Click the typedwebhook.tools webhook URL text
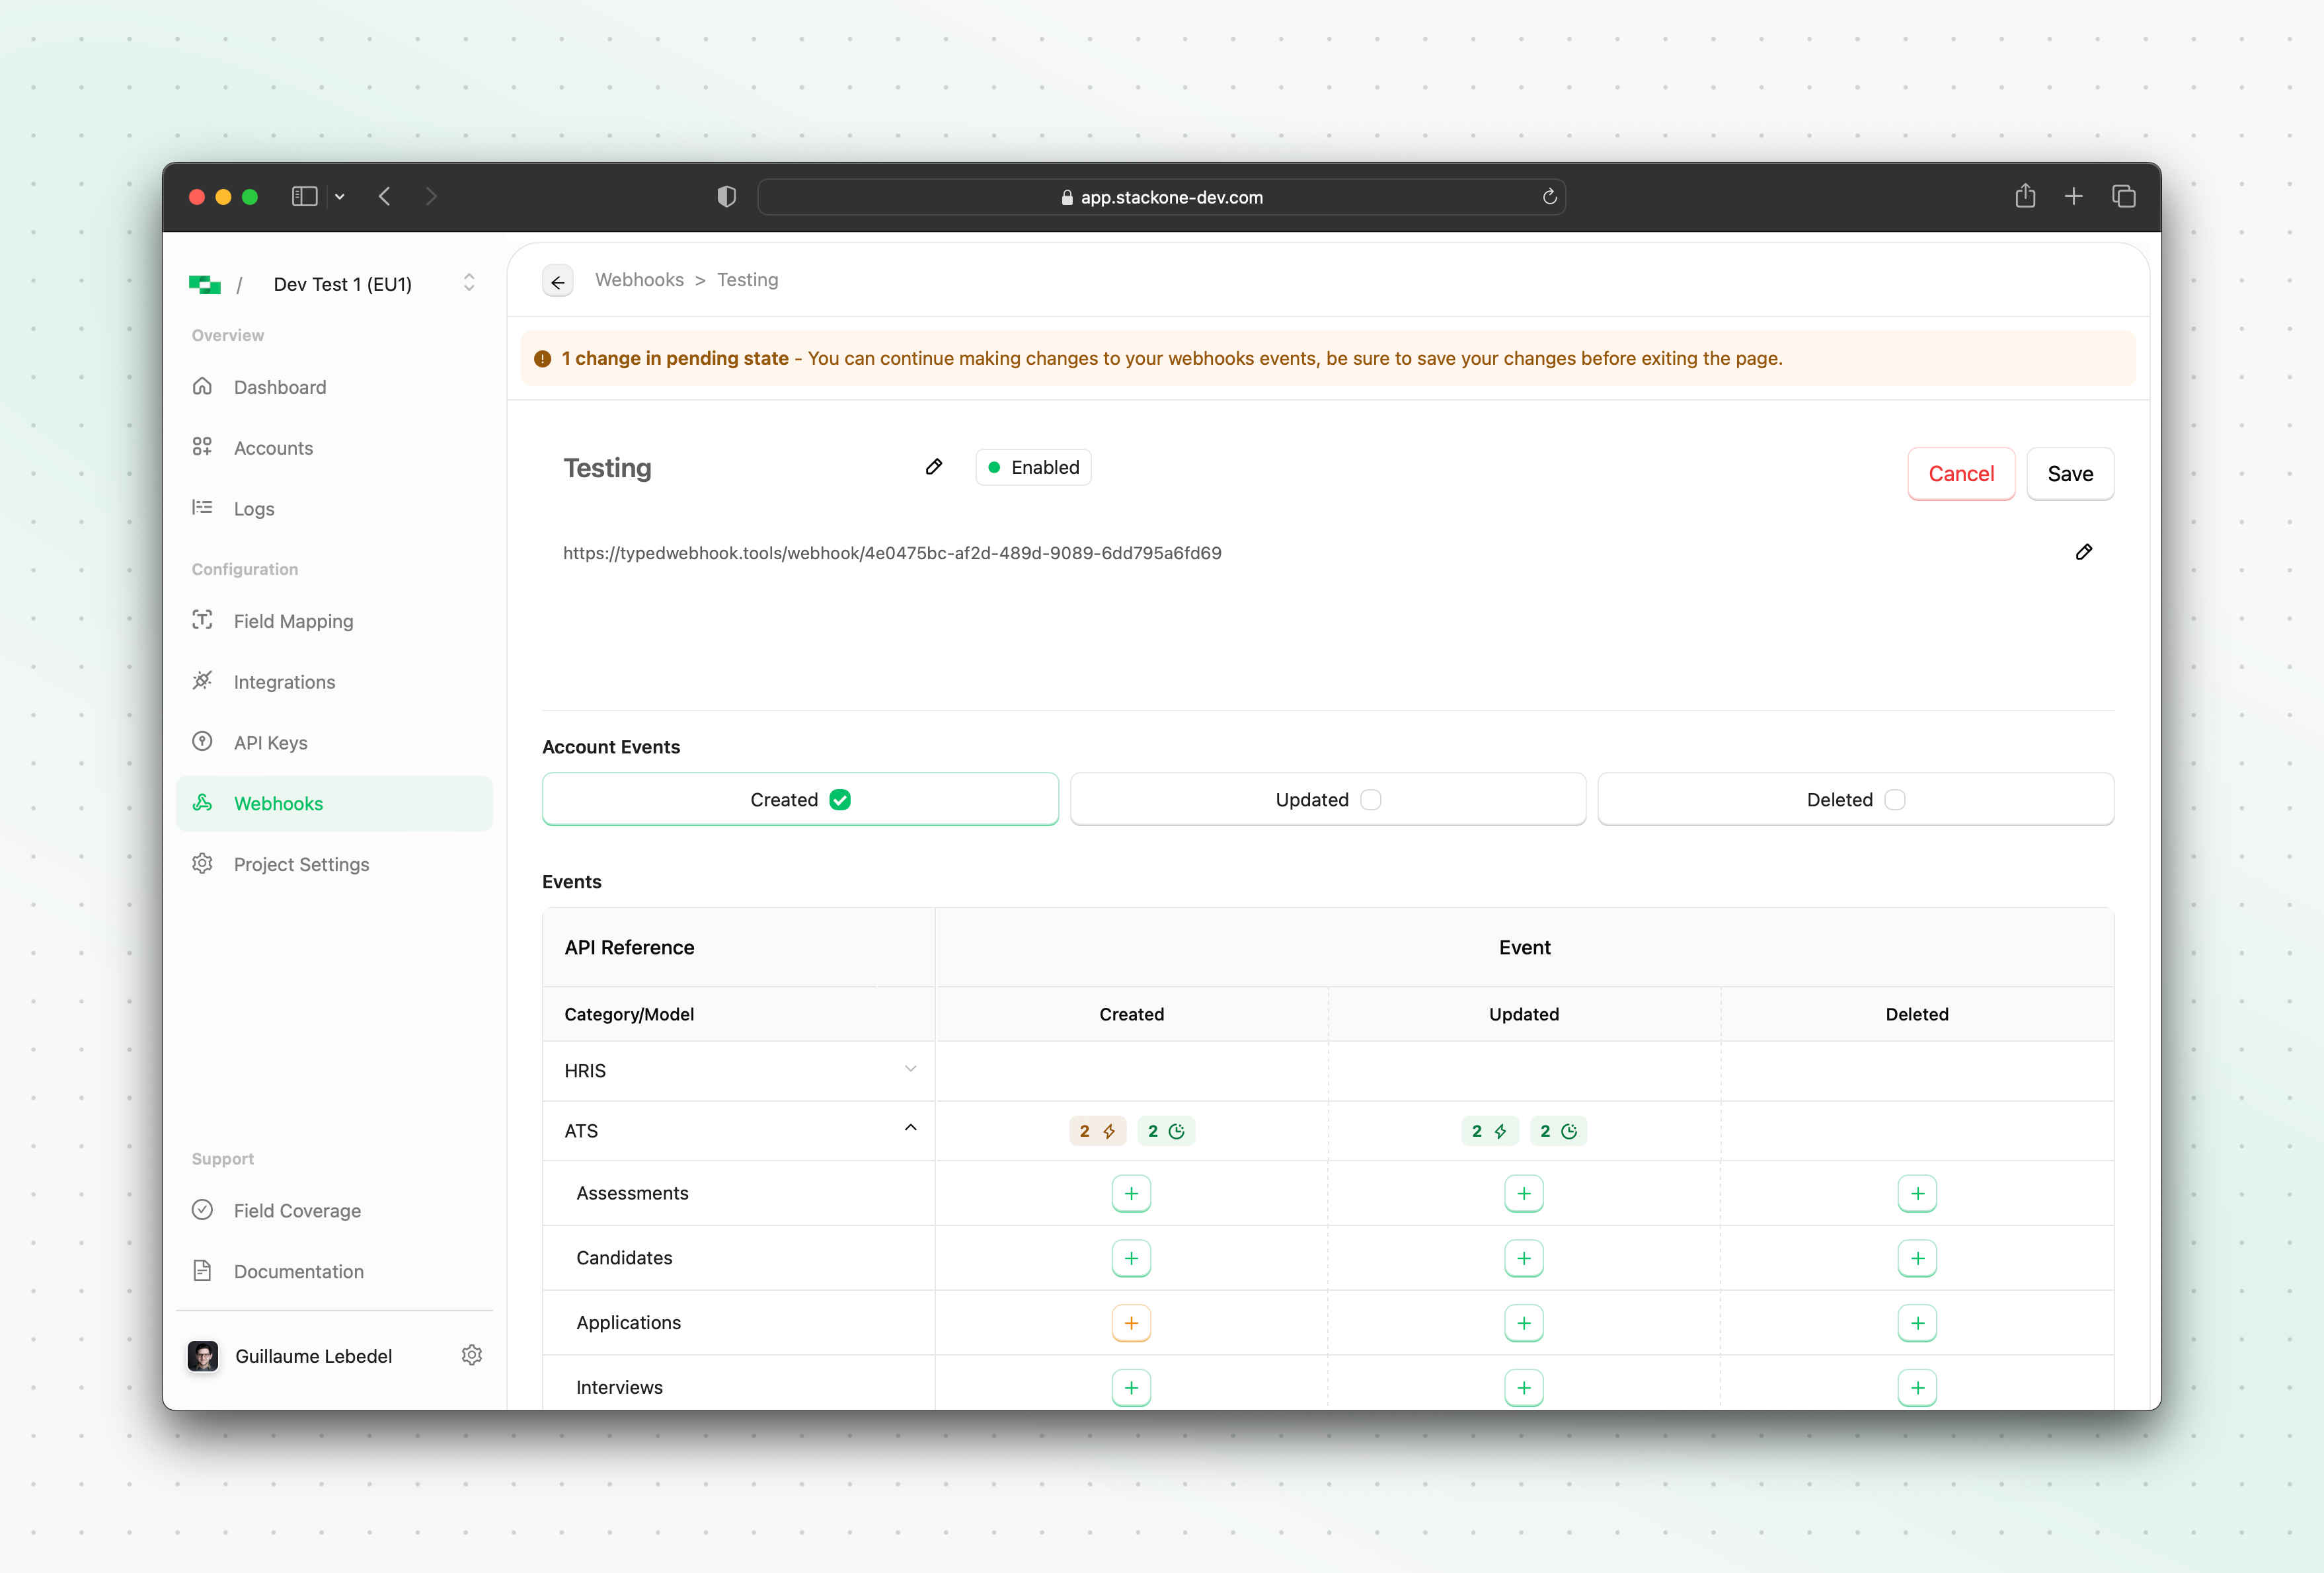Screen dimensions: 2324x1573 (892, 553)
